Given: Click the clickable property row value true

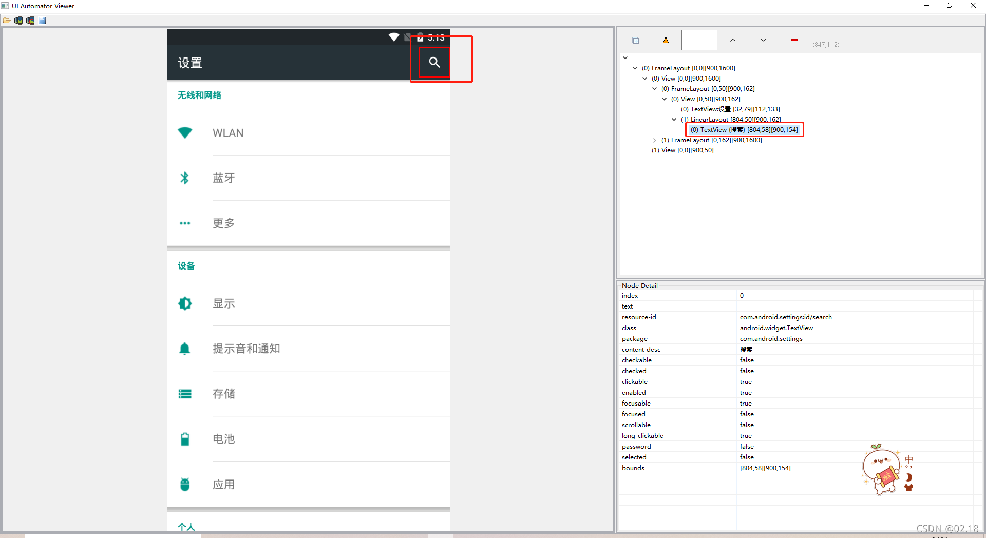Looking at the screenshot, I should [x=746, y=382].
